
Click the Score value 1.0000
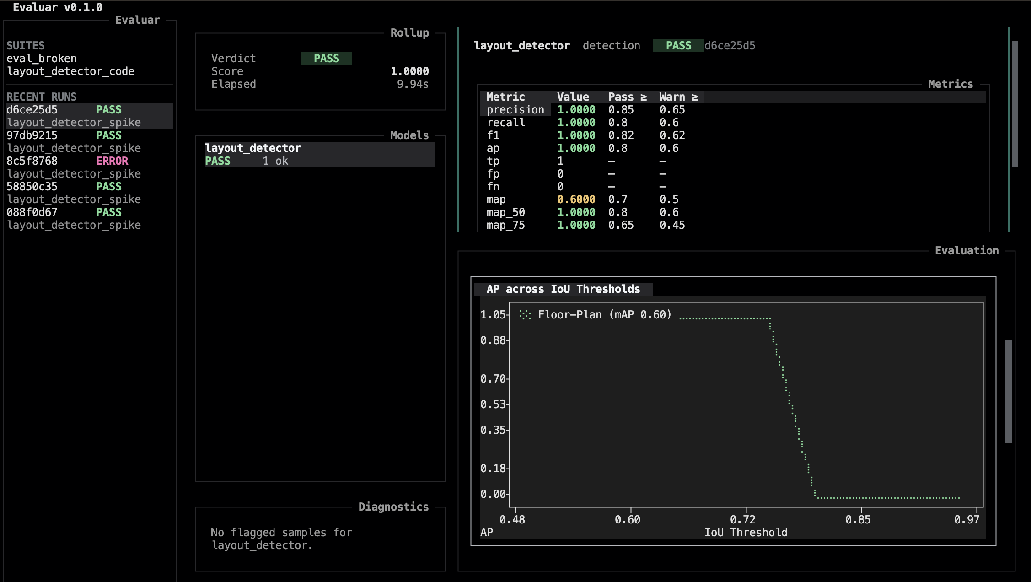point(410,71)
